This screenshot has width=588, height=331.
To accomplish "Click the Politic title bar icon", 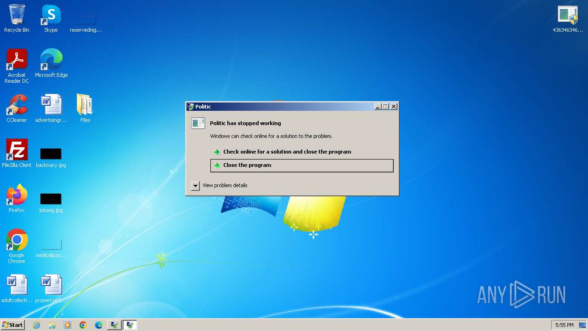I will [191, 106].
